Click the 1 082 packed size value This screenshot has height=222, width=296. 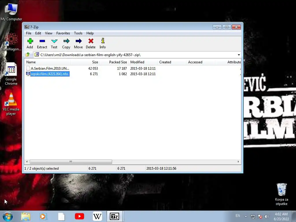(x=123, y=74)
